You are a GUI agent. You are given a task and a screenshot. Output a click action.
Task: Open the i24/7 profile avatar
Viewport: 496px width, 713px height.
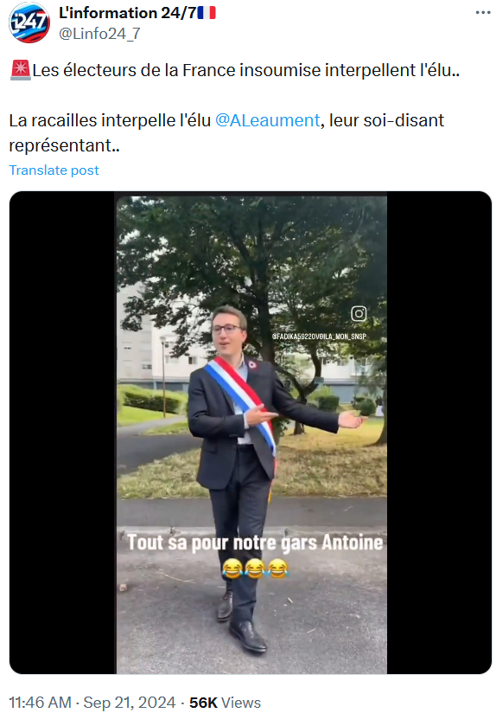tap(29, 22)
